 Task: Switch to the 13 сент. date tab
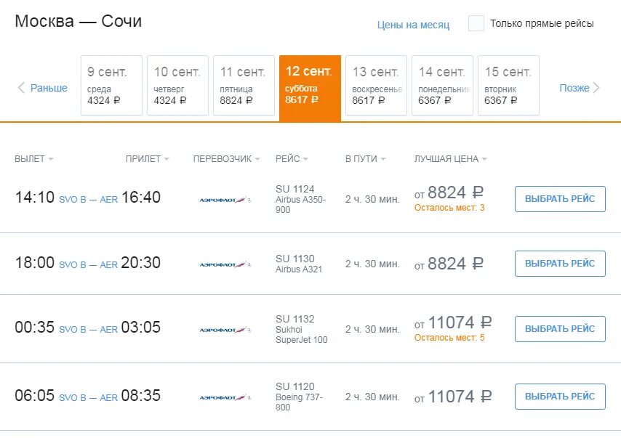376,85
